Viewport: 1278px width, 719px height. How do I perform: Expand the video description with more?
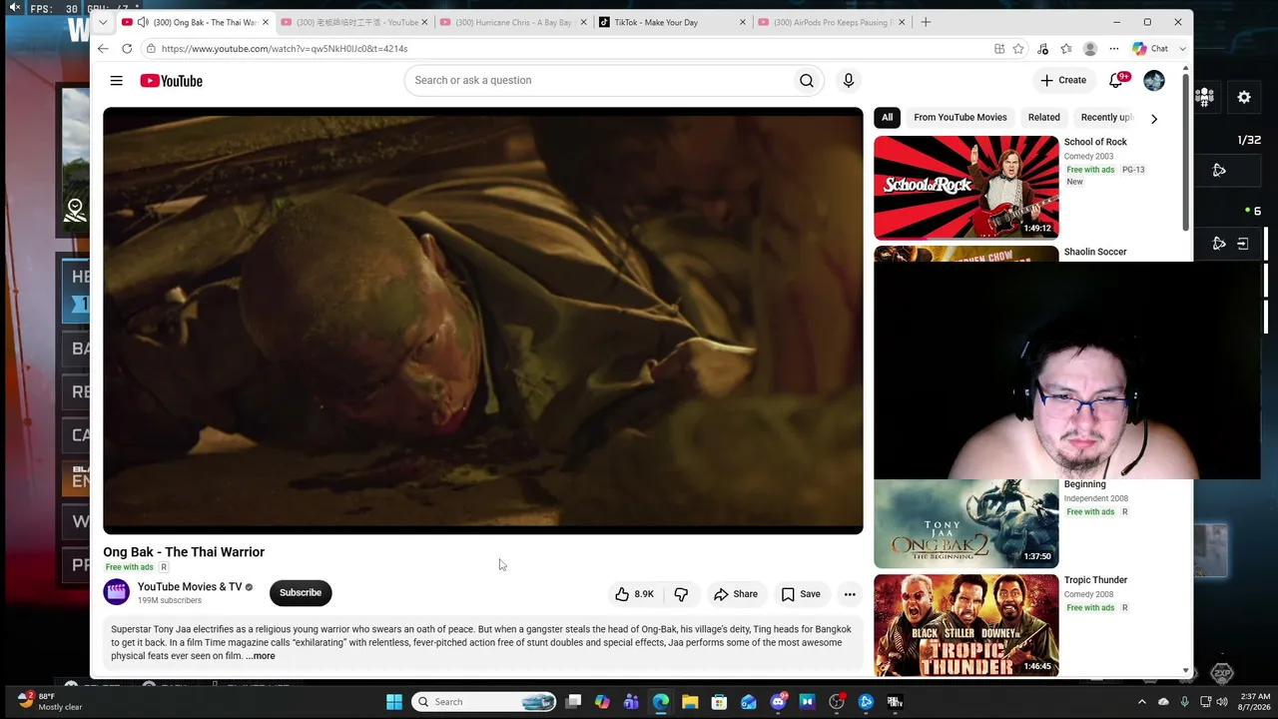tap(261, 656)
